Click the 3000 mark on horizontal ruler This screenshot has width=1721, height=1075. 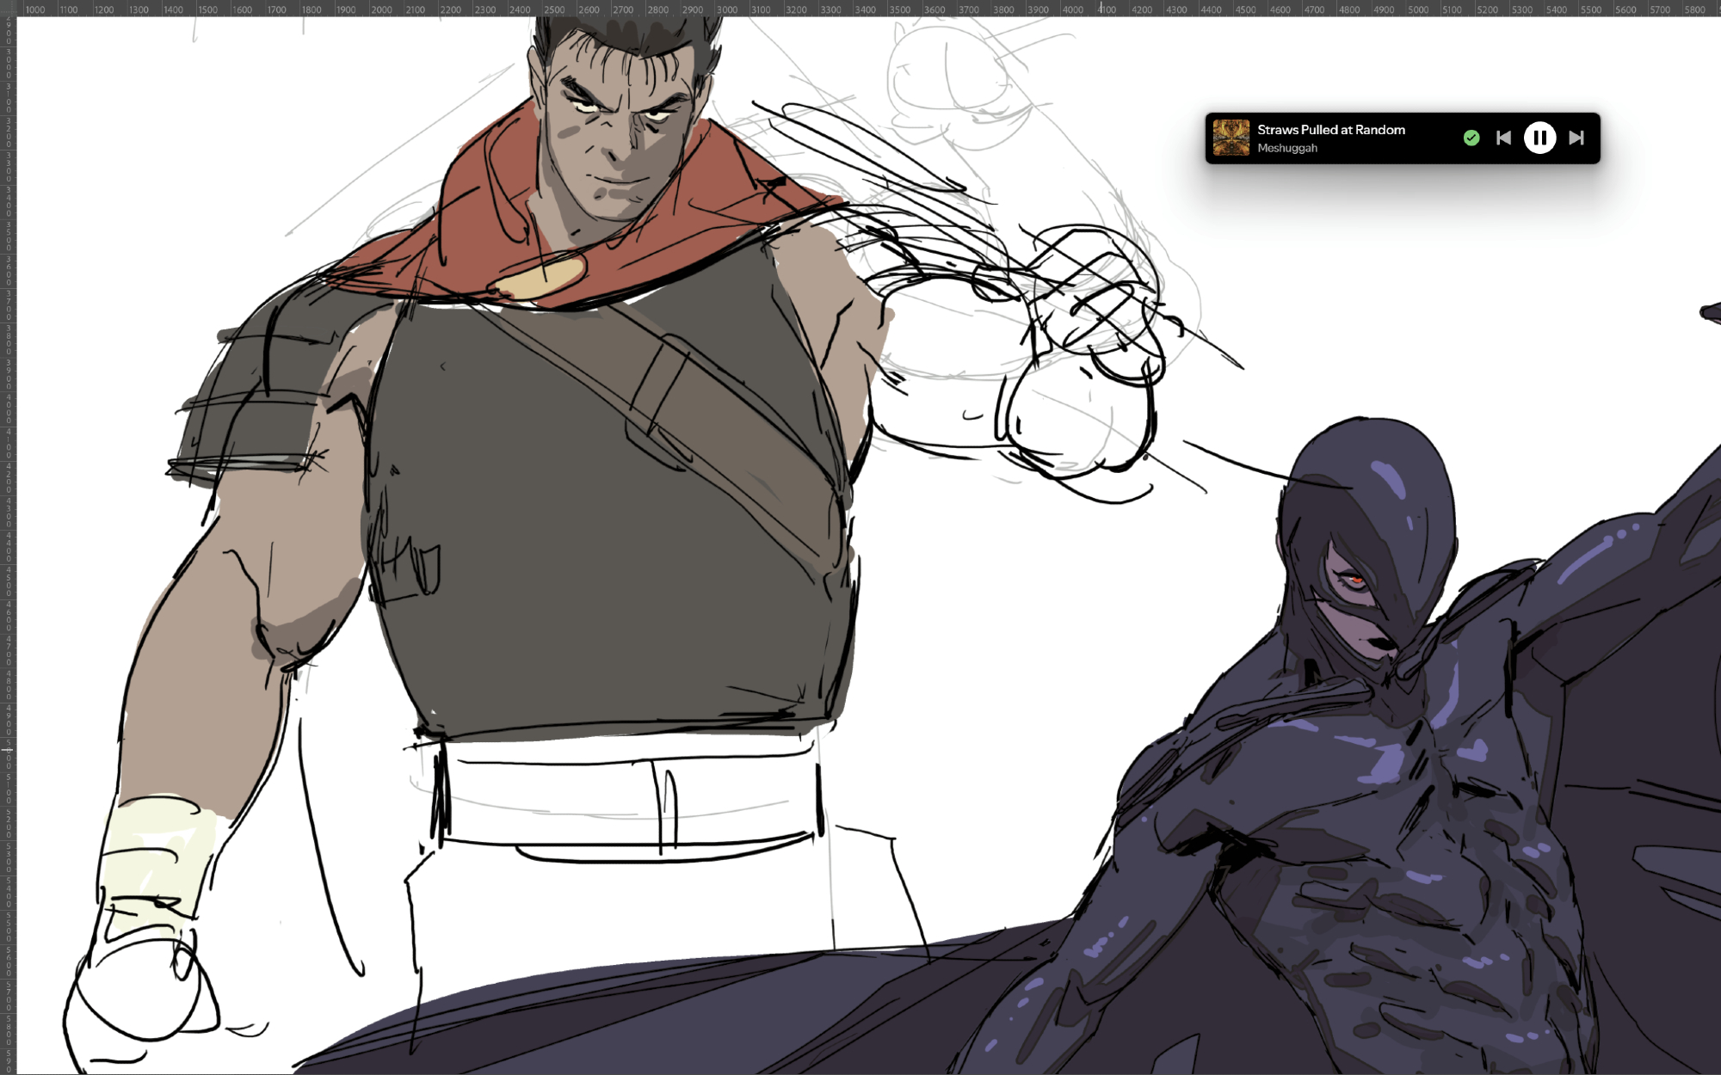pos(727,9)
